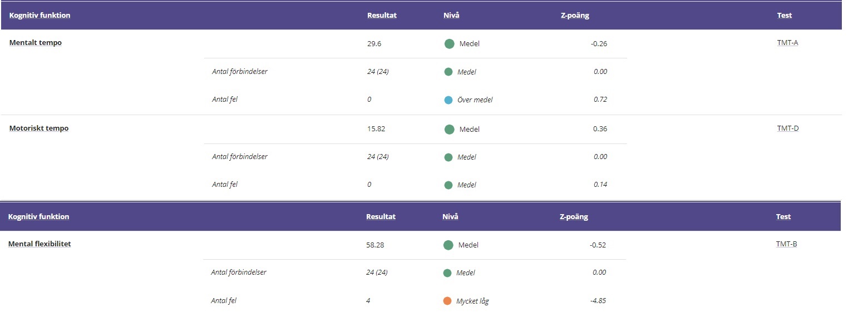The image size is (858, 322).
Task: Click the green level dot beside Mental flexibilitet
Action: (x=448, y=245)
